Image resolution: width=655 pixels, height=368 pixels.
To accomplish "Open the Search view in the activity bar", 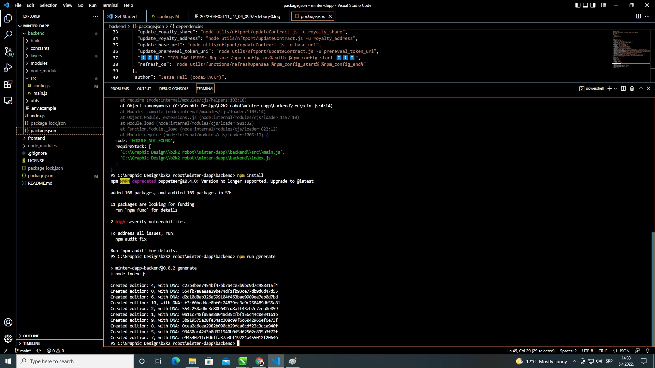I will 8,34.
